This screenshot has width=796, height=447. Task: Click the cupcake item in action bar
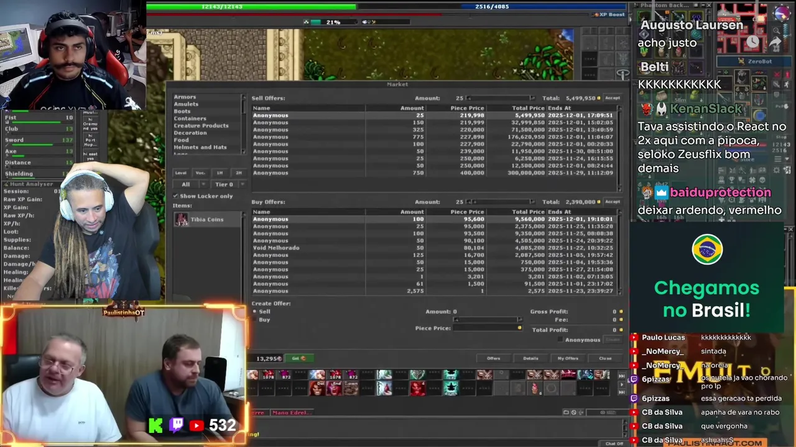point(535,389)
